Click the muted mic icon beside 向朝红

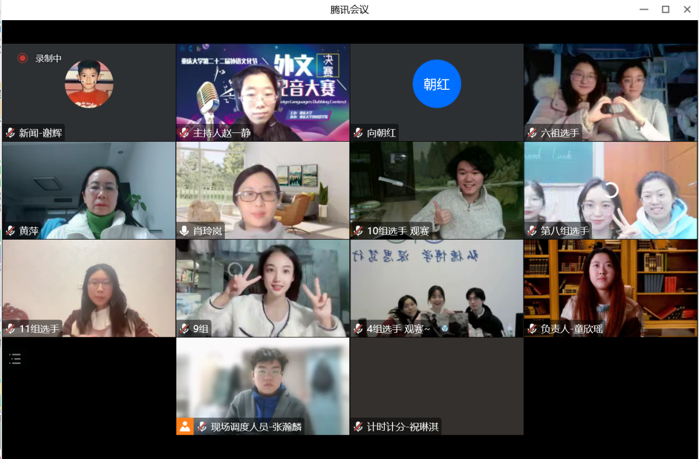click(358, 133)
